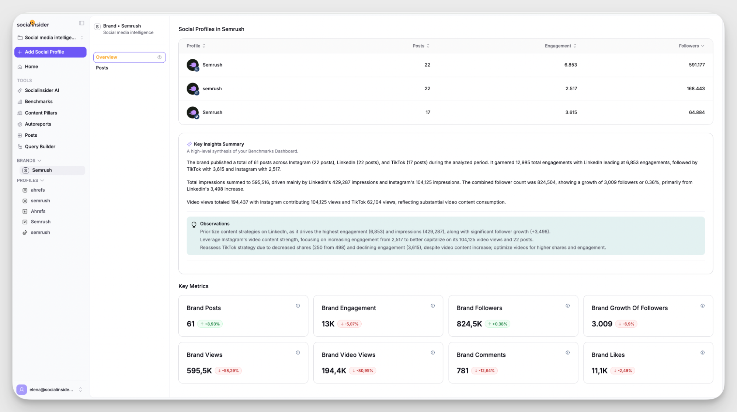737x412 pixels.
Task: Sort table by Engagement column
Action: coord(560,46)
